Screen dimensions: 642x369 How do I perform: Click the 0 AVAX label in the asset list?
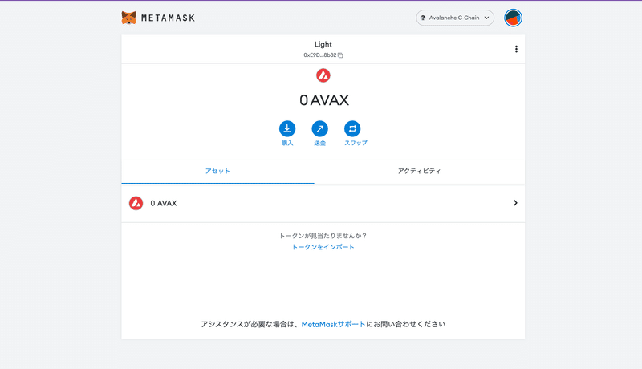pyautogui.click(x=164, y=203)
